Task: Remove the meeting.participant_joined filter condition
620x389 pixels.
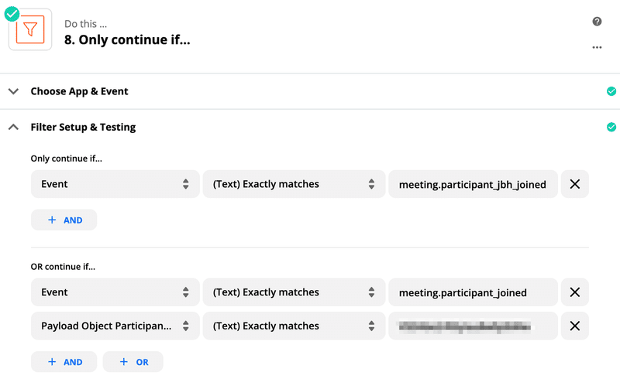Action: [x=574, y=292]
